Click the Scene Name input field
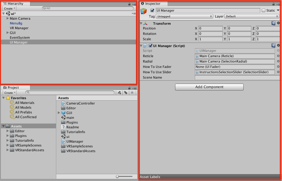 pos(237,77)
